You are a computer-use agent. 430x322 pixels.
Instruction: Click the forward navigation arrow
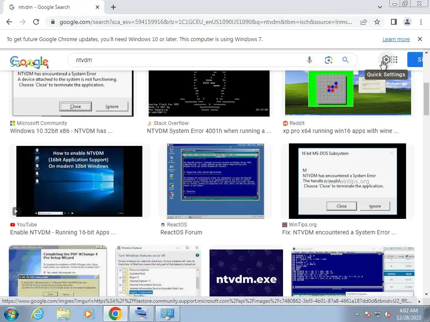point(23,22)
